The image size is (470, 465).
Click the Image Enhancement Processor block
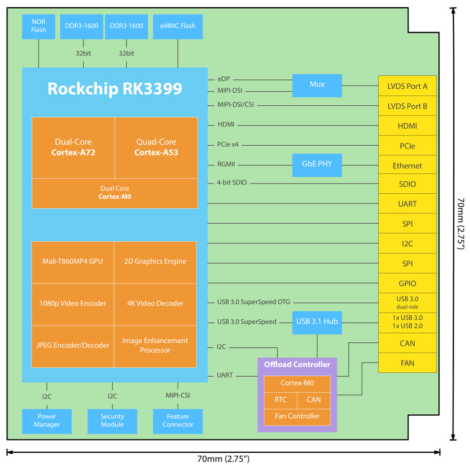click(x=156, y=346)
